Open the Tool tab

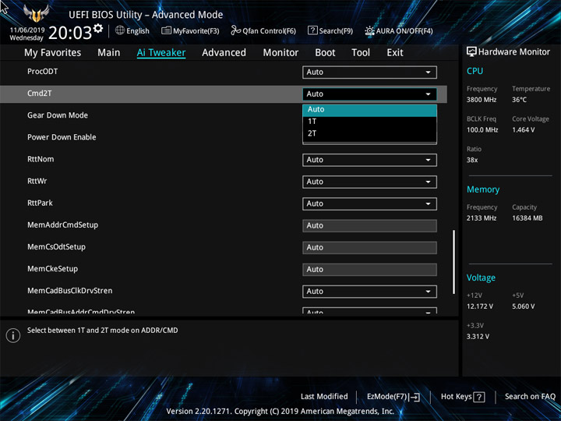point(361,53)
